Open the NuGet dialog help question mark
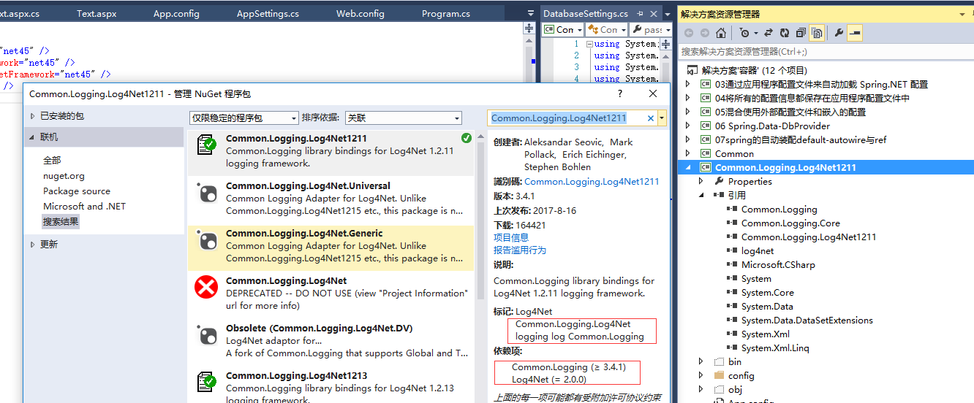The image size is (974, 403). click(620, 93)
